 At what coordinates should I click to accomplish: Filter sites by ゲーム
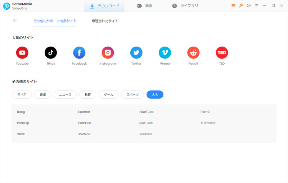(x=109, y=95)
